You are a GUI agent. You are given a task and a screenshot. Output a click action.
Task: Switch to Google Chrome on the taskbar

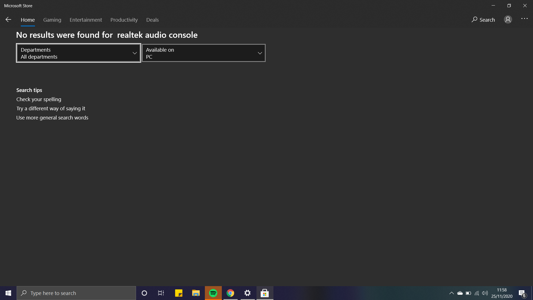tap(230, 293)
